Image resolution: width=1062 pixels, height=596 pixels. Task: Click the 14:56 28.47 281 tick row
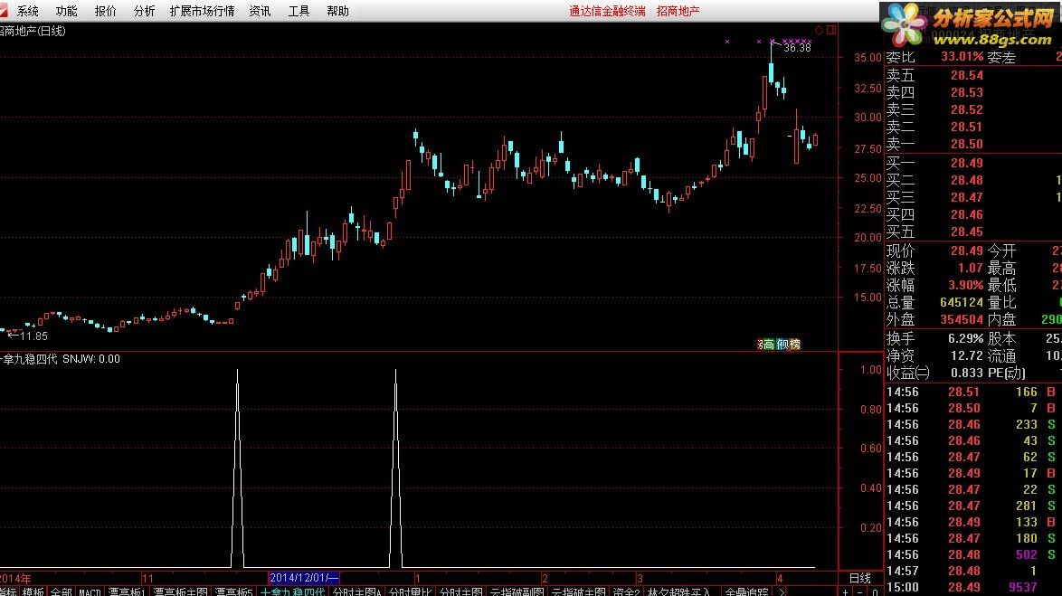click(973, 506)
